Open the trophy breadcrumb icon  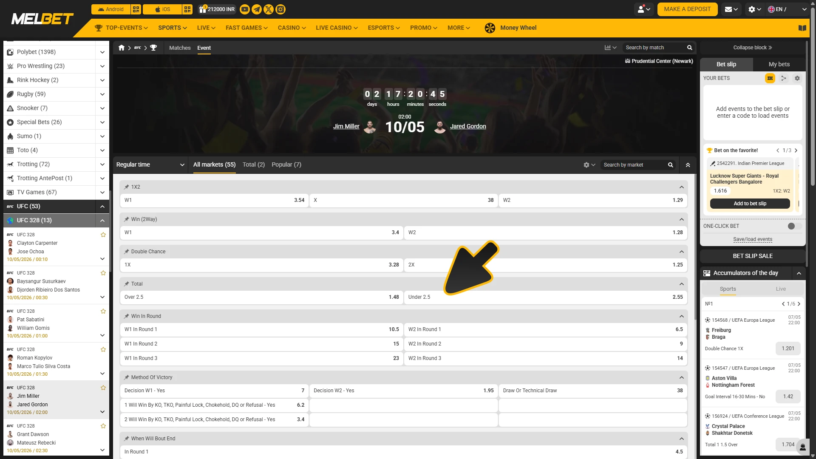click(x=153, y=48)
